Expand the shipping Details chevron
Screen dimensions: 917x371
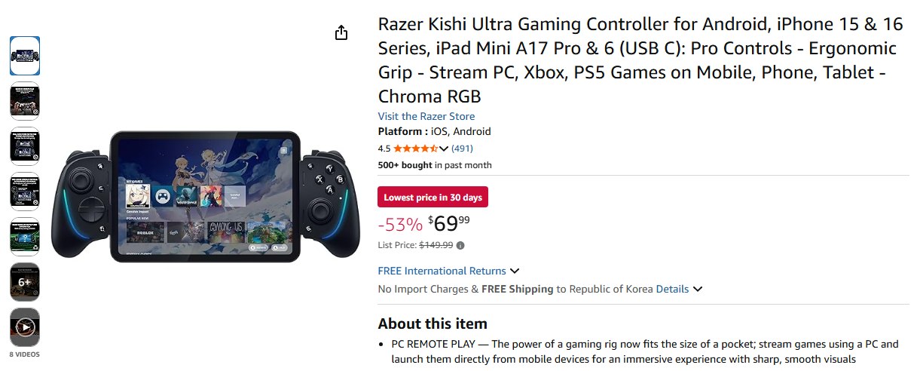pos(698,289)
